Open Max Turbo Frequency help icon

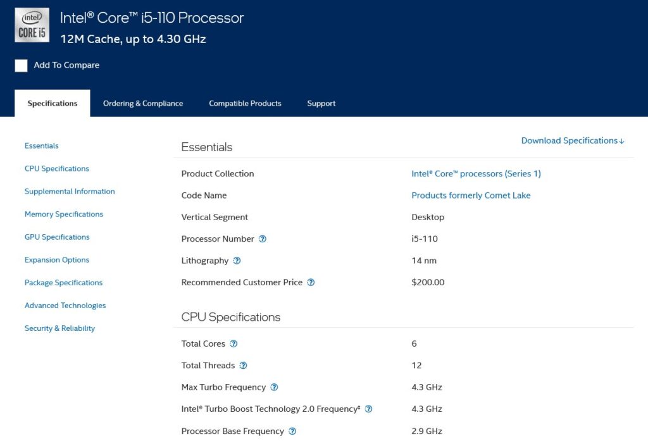tap(274, 387)
